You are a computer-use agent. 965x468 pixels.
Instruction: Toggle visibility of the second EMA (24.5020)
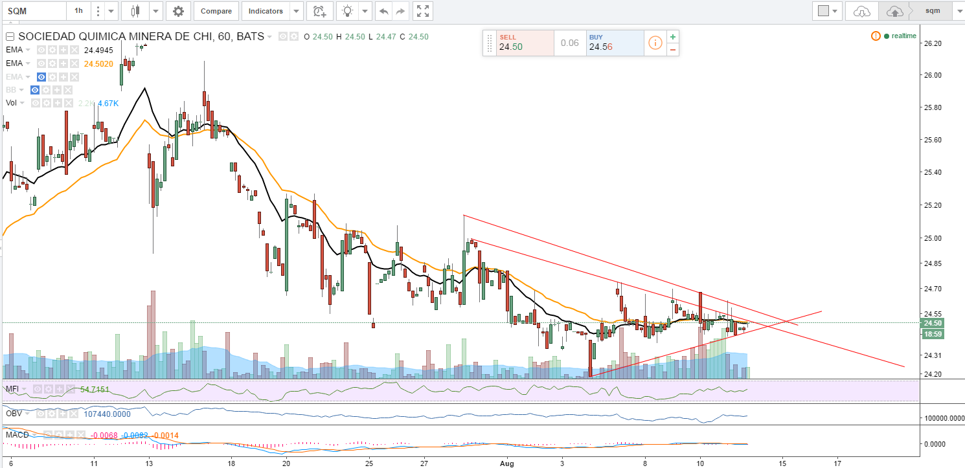coord(41,63)
